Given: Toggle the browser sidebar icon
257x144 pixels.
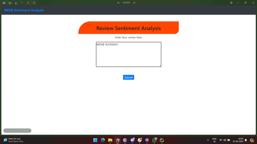Looking at the screenshot, I should point(10,3).
